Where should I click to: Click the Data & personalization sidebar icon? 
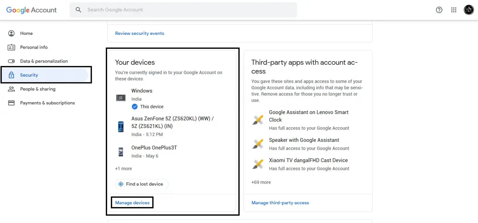click(x=11, y=61)
